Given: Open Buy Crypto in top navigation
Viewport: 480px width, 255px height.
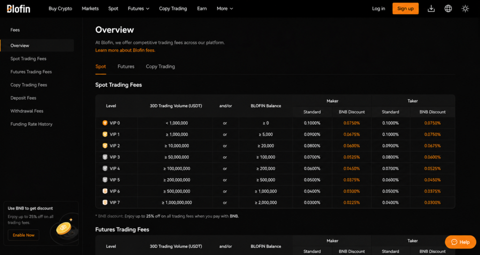Looking at the screenshot, I should tap(60, 8).
